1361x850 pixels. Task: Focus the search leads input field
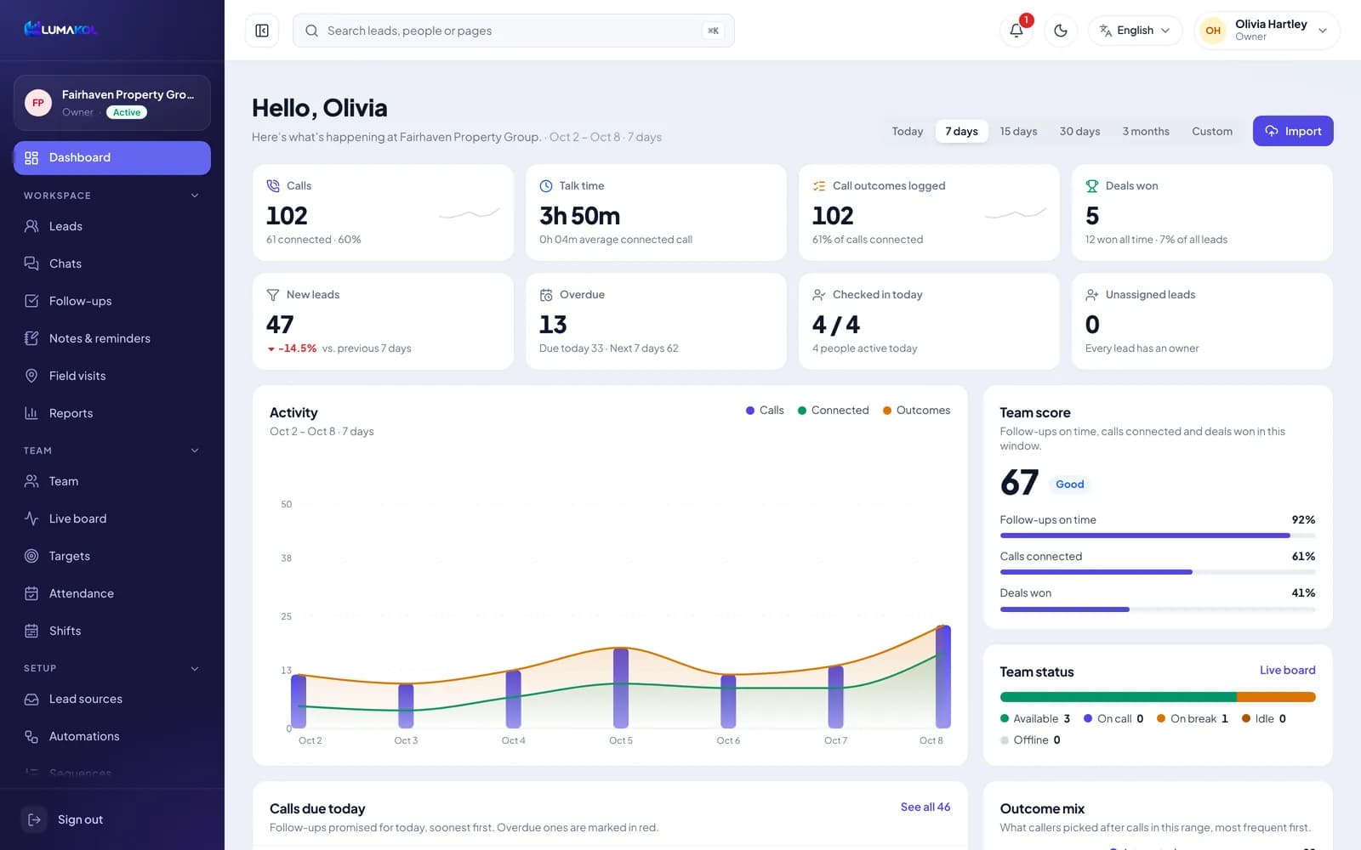pos(514,31)
